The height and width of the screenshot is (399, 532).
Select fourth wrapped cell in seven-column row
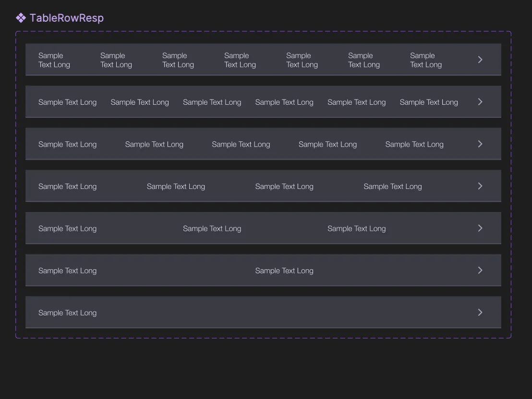[x=240, y=60]
